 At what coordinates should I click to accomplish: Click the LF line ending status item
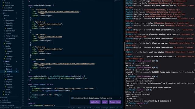94,108
